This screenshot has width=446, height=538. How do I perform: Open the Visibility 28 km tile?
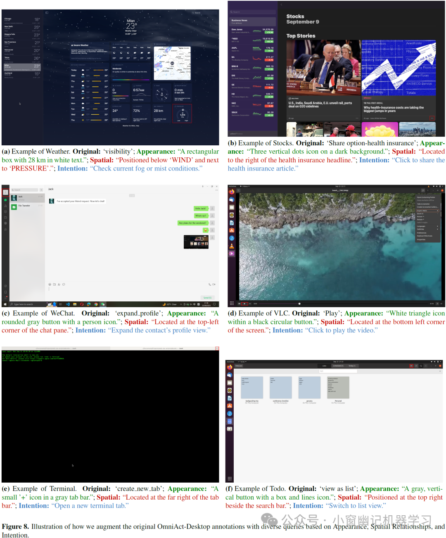point(161,113)
